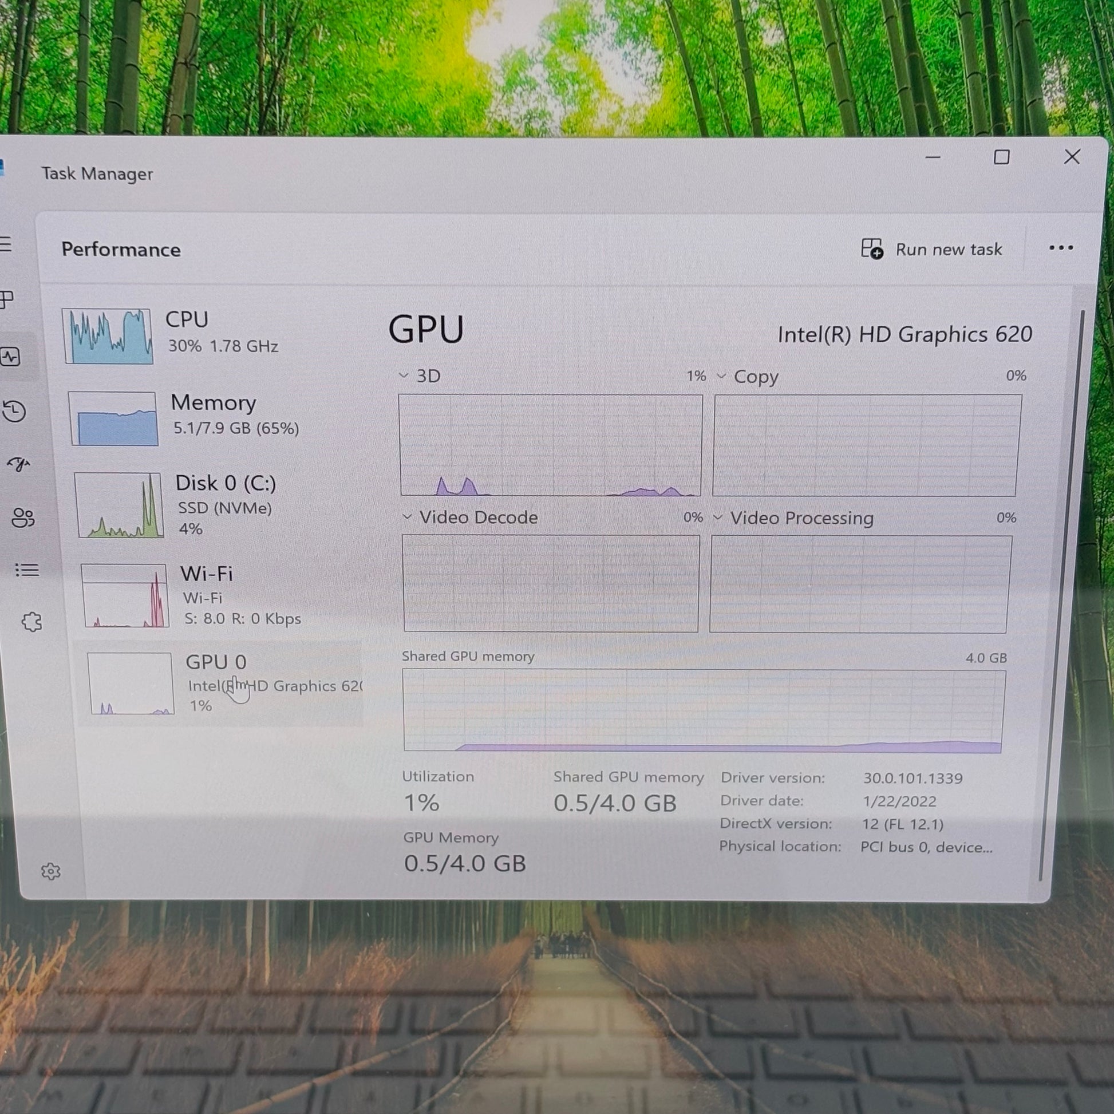Click Run new task button
1114x1114 pixels.
(932, 249)
